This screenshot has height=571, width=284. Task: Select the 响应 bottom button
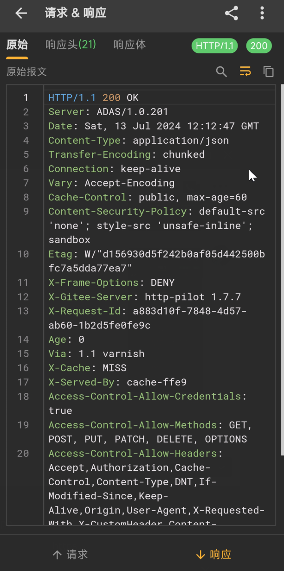click(x=213, y=554)
